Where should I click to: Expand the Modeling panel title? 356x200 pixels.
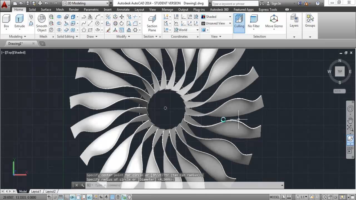pos(18,36)
